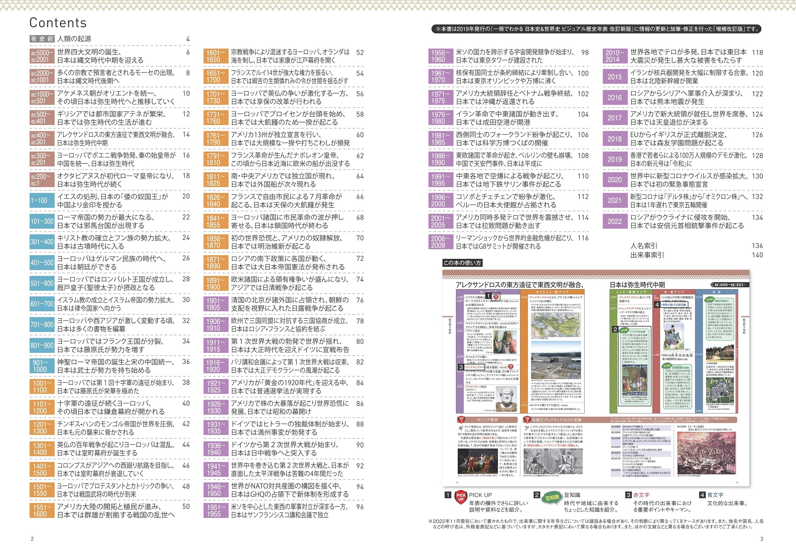The height and width of the screenshot is (560, 796).
Task: Click the orange 1001~1100 year box
Action: 42,386
